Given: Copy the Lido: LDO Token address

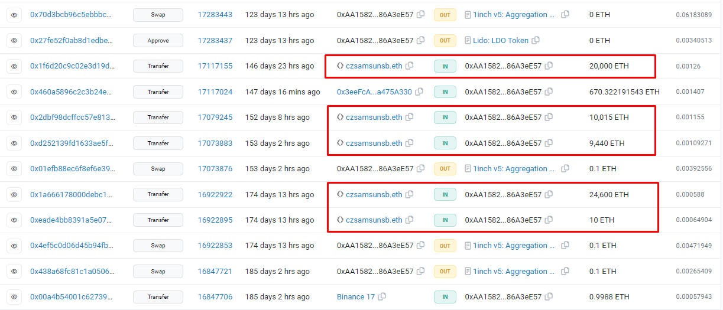Looking at the screenshot, I should point(536,41).
